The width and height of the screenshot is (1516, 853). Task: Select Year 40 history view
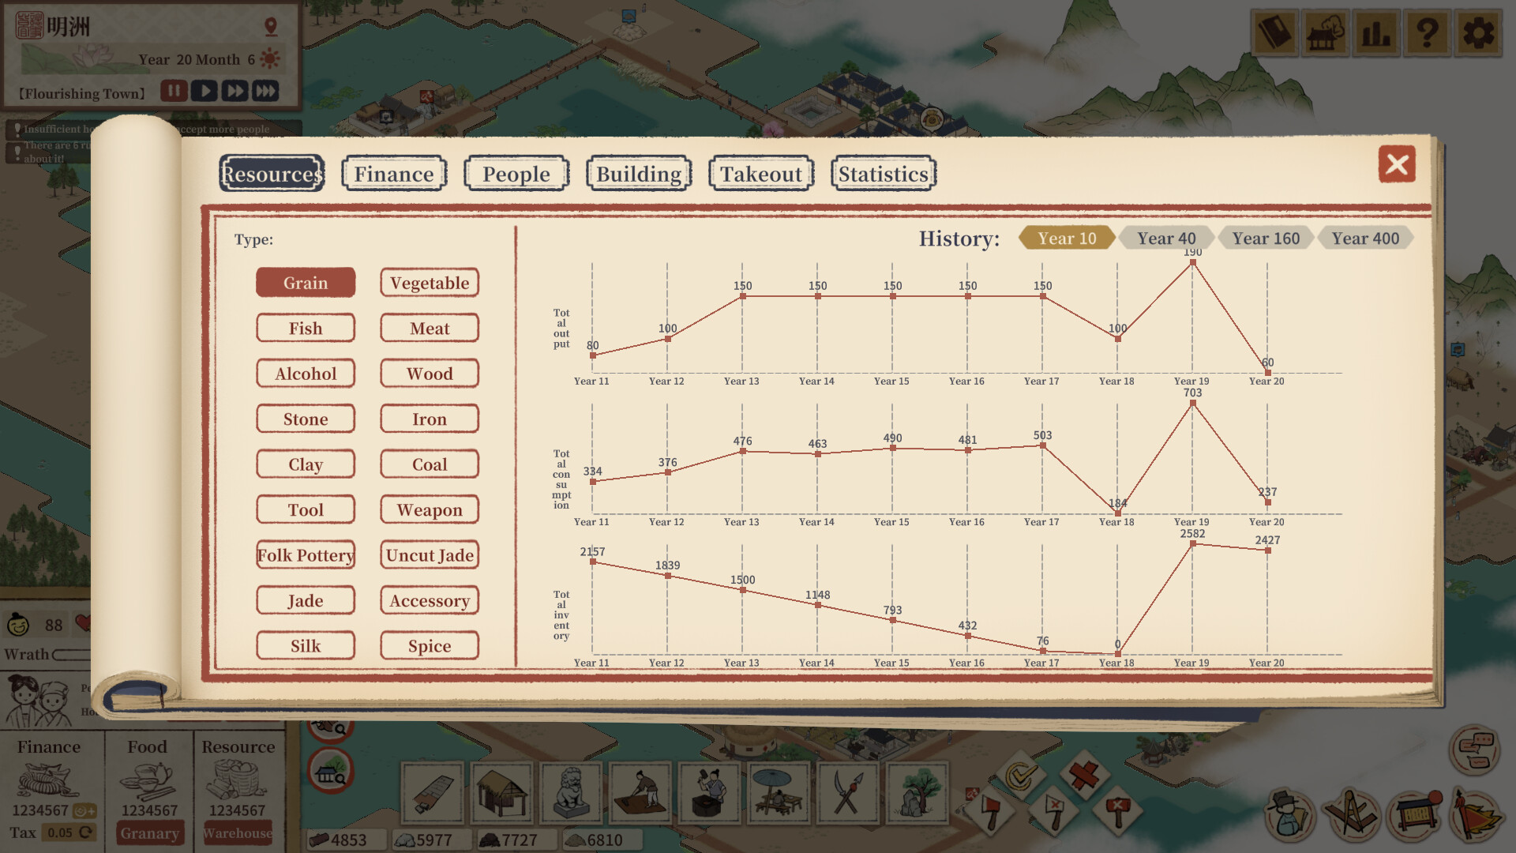click(x=1161, y=239)
